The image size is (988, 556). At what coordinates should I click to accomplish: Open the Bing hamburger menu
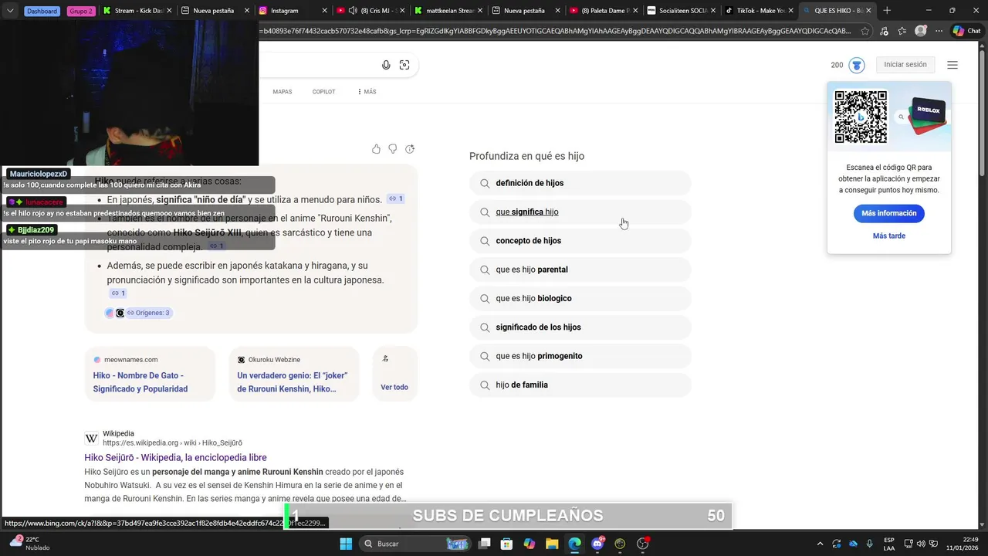click(x=952, y=65)
